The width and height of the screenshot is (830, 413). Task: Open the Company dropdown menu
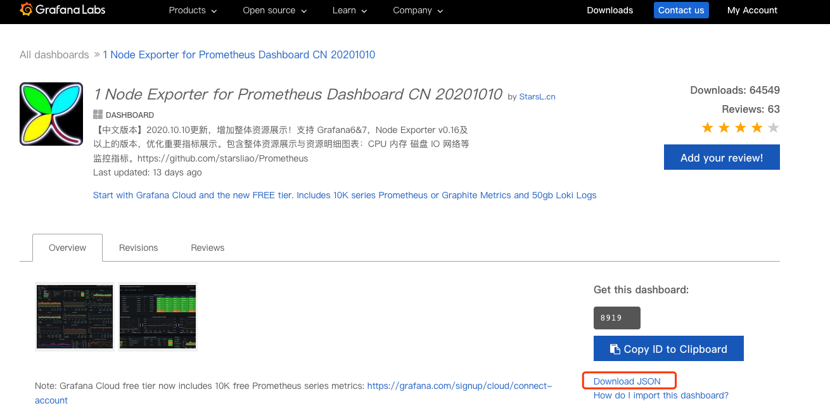[x=418, y=10]
